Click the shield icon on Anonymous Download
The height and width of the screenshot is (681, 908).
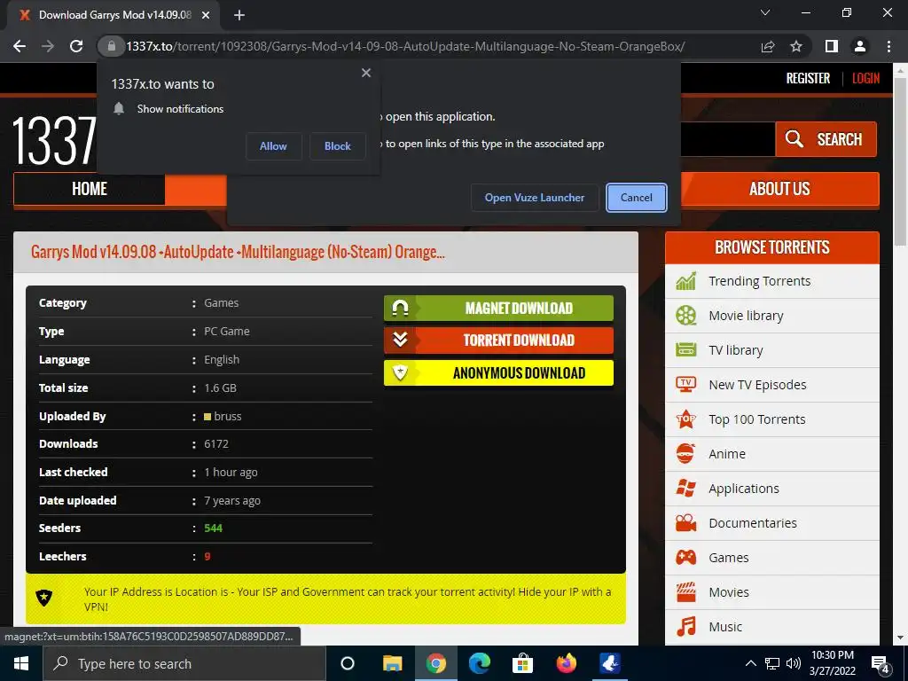(400, 373)
